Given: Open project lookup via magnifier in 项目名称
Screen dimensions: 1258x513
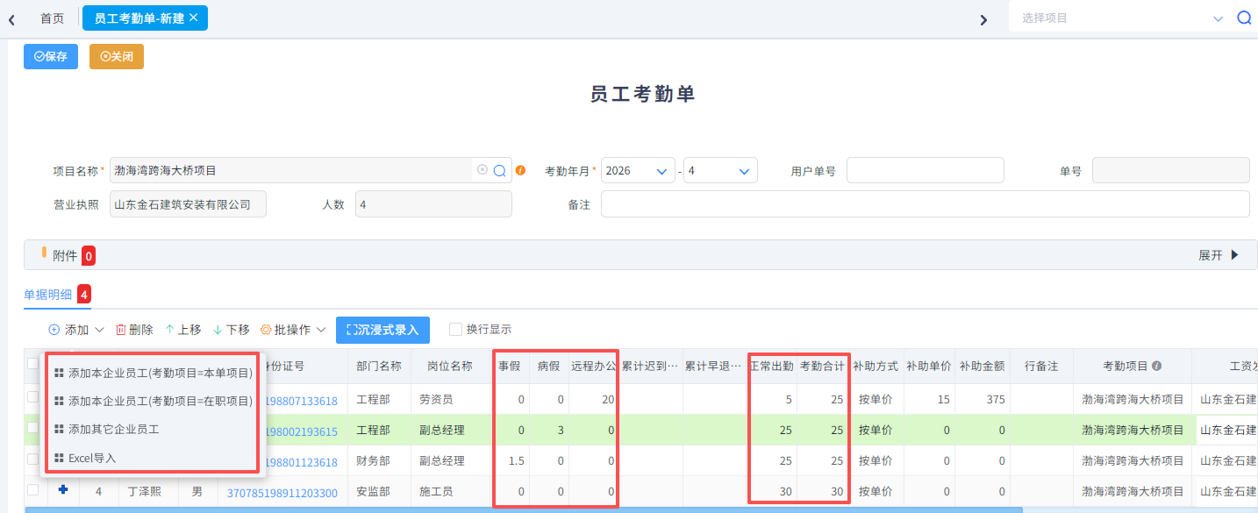Looking at the screenshot, I should tap(499, 170).
